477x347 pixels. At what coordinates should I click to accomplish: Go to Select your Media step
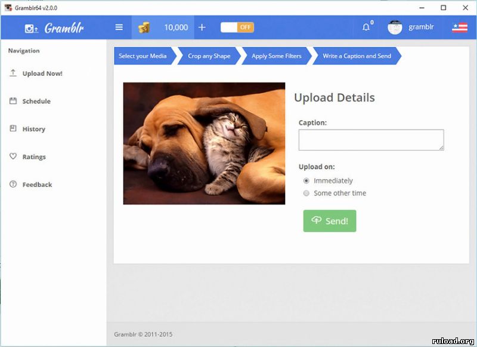[x=143, y=56]
